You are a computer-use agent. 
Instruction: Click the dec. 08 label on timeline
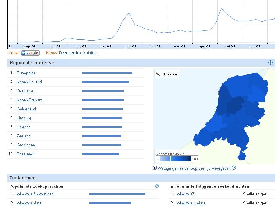(x=105, y=47)
